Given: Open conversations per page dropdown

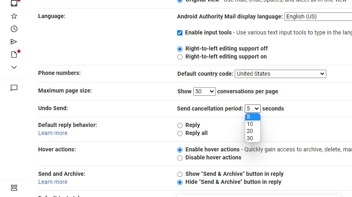Looking at the screenshot, I should (x=204, y=91).
